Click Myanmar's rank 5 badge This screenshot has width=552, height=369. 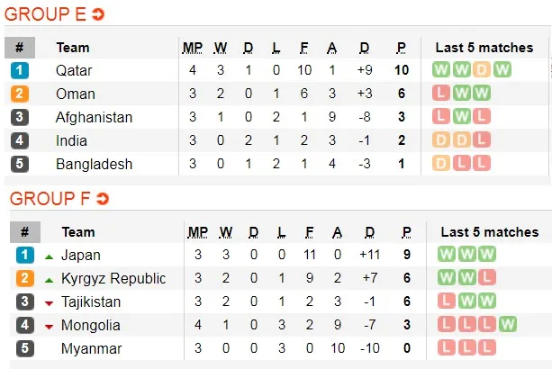tap(25, 348)
